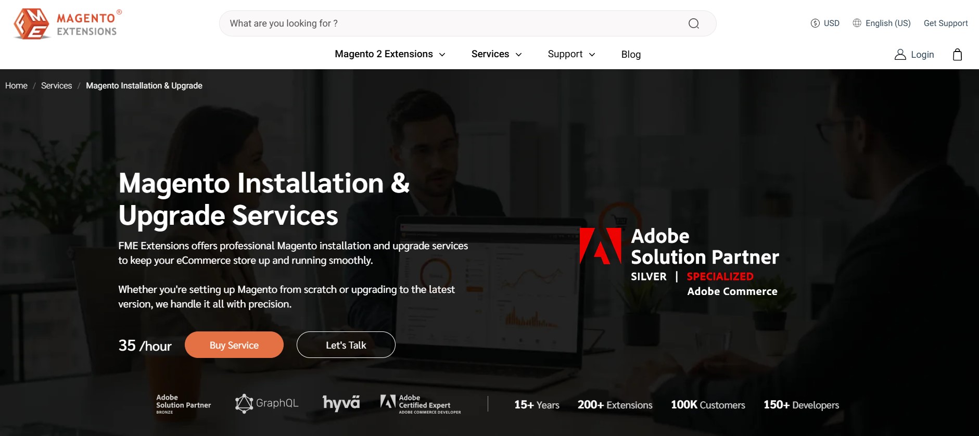The image size is (979, 436).
Task: Open the shopping bag cart icon
Action: [957, 55]
